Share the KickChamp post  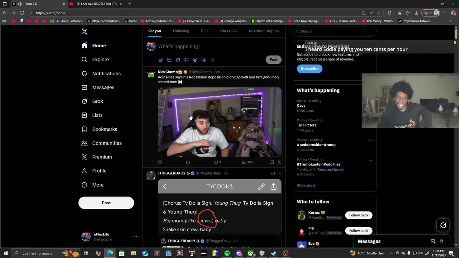click(279, 162)
